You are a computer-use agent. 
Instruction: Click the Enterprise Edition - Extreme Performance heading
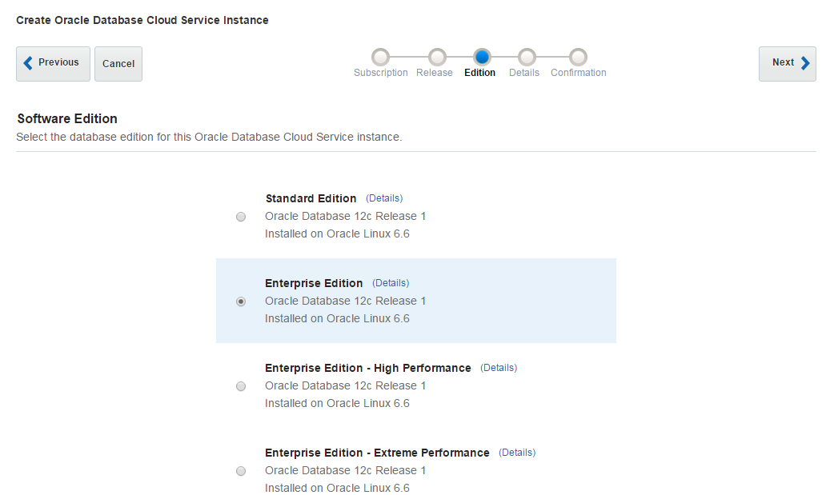click(377, 453)
